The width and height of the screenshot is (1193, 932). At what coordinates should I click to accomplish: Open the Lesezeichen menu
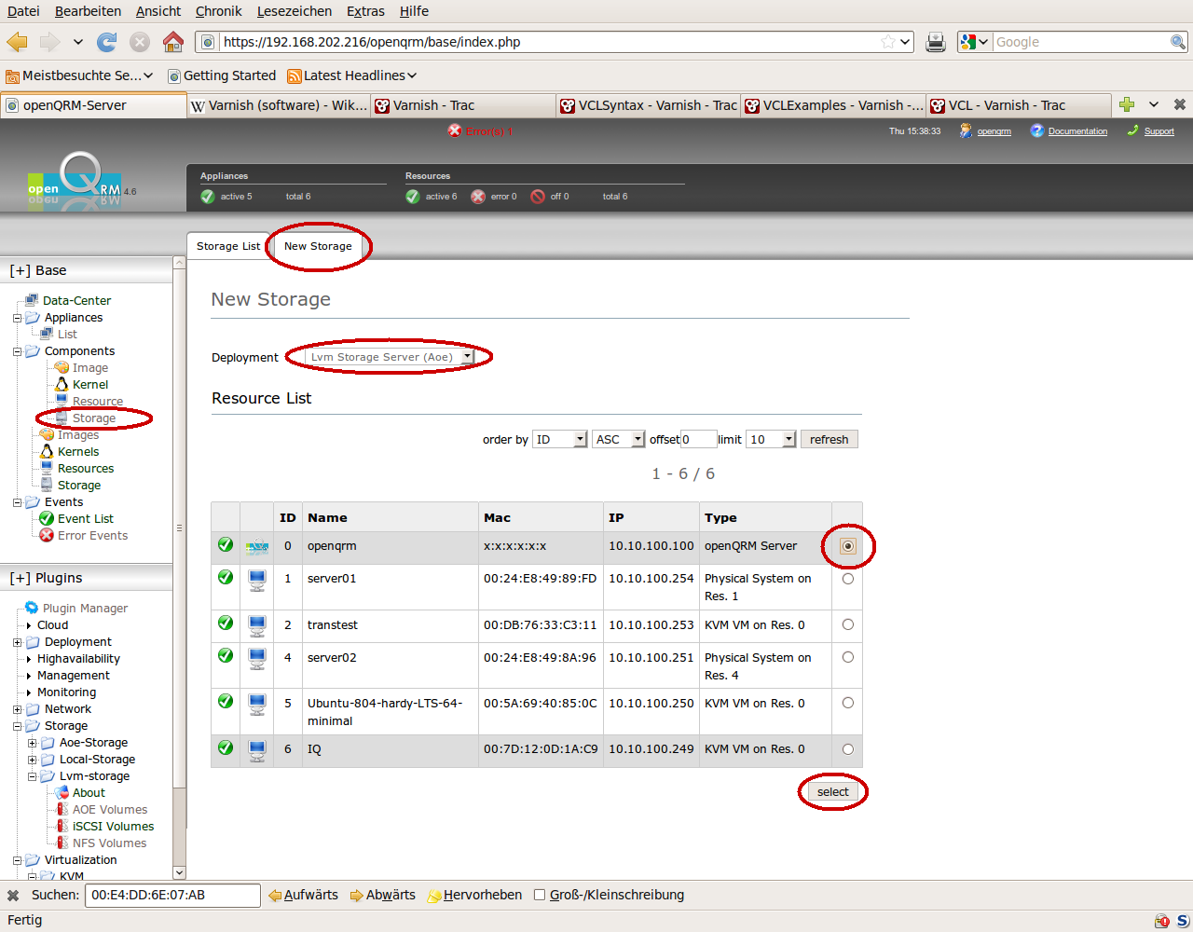click(x=295, y=11)
